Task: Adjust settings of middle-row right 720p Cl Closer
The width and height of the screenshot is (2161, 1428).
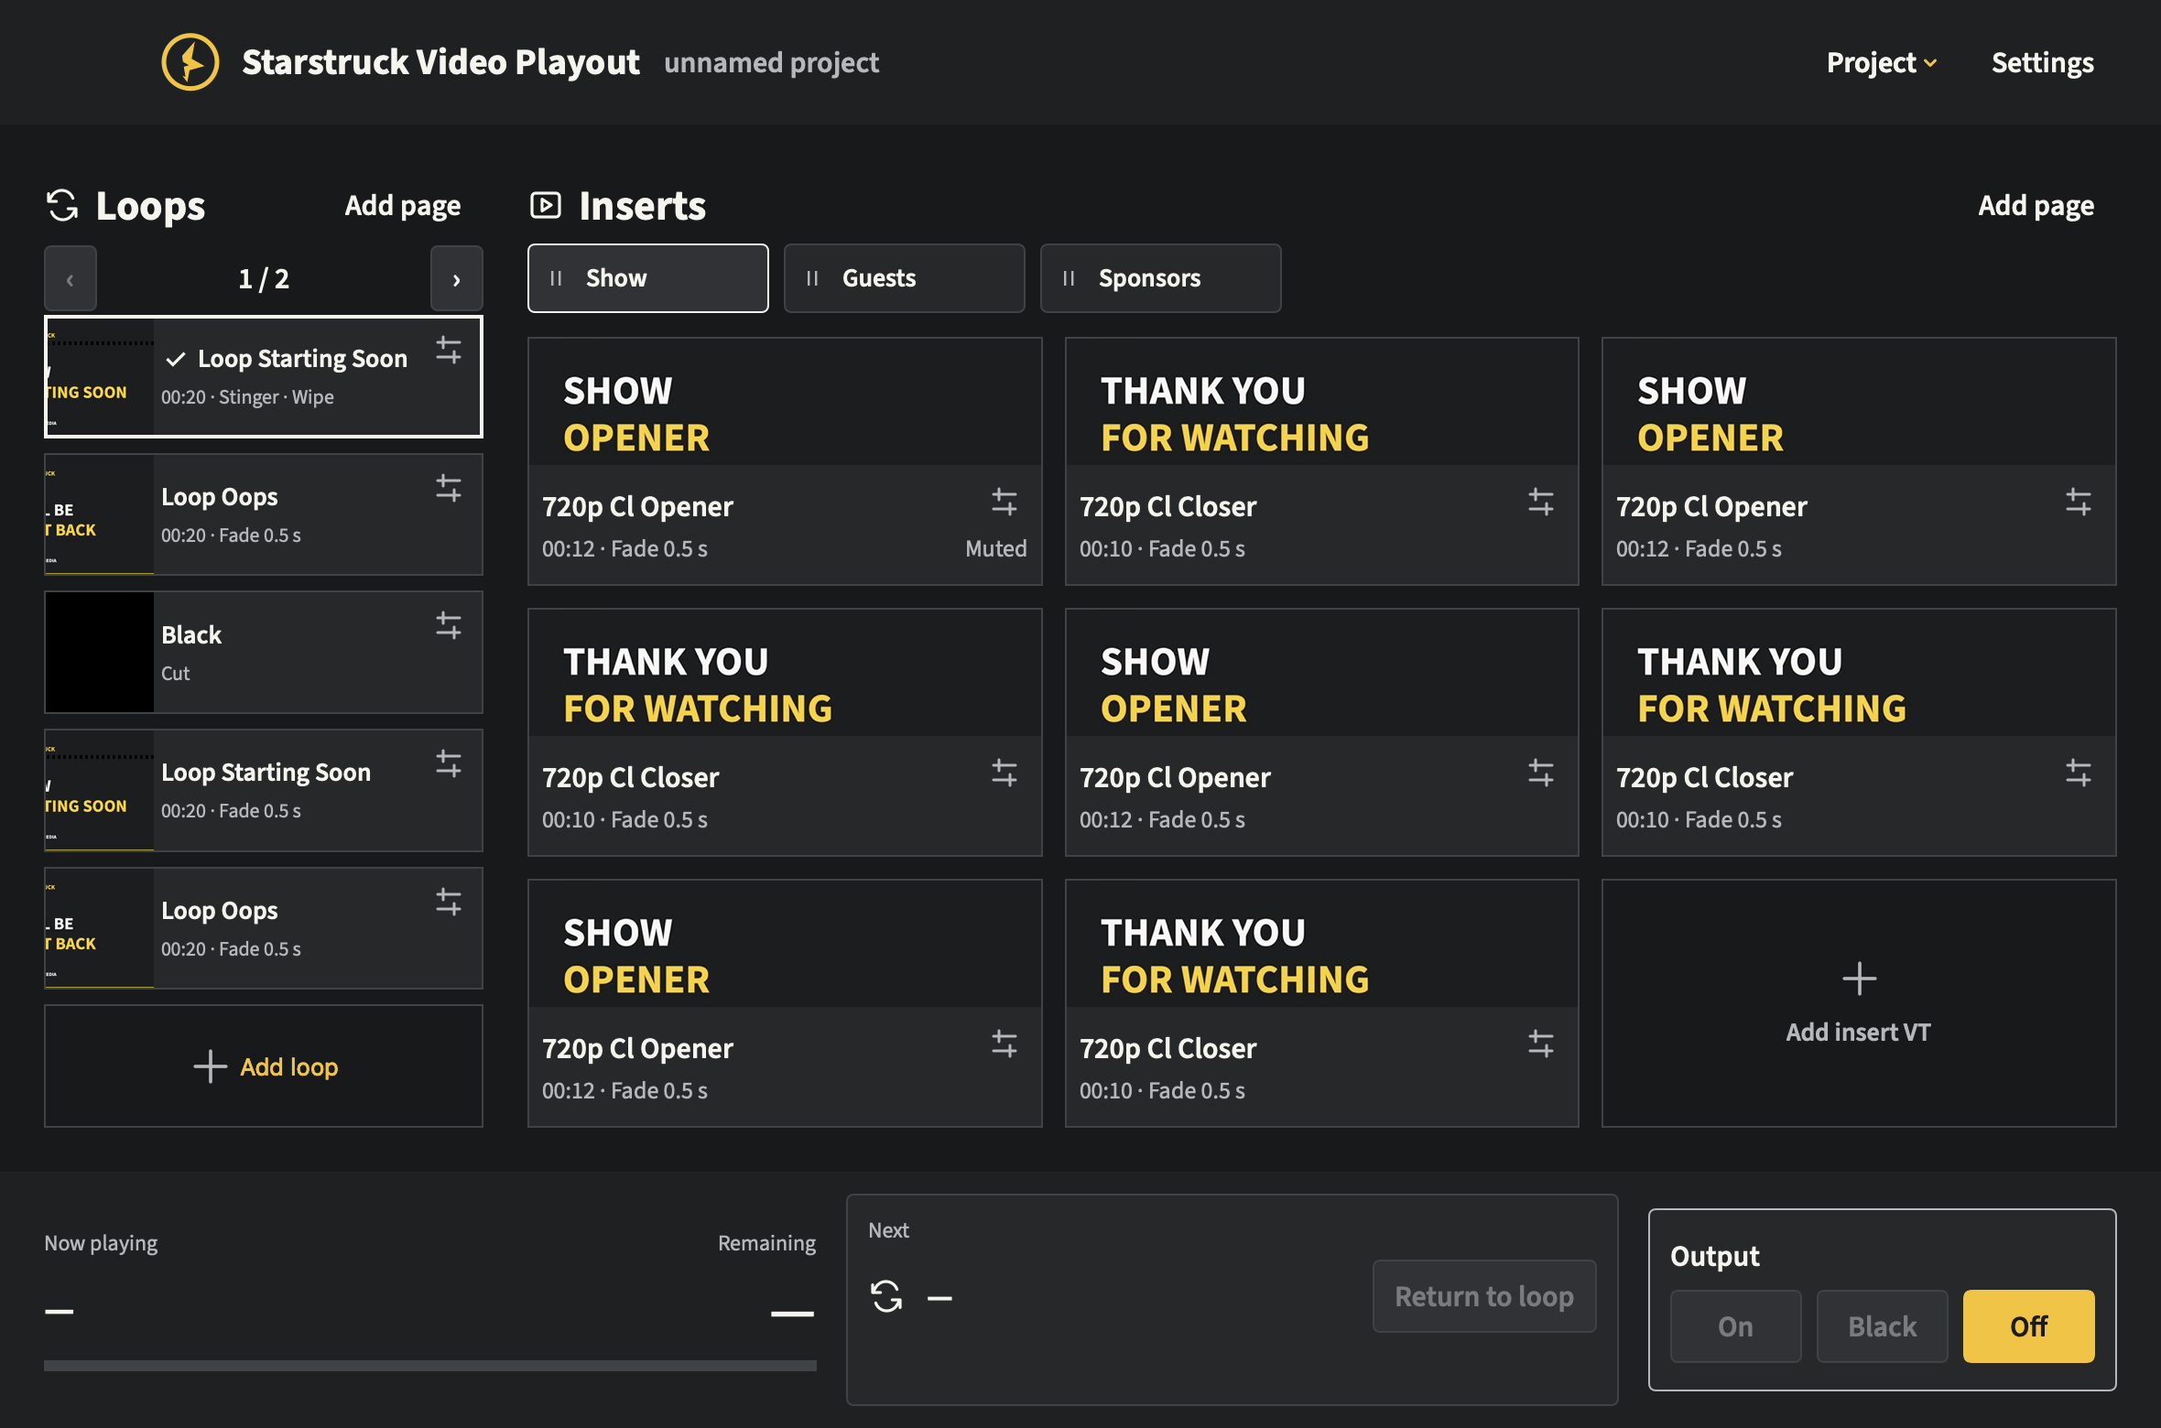Action: point(2079,773)
